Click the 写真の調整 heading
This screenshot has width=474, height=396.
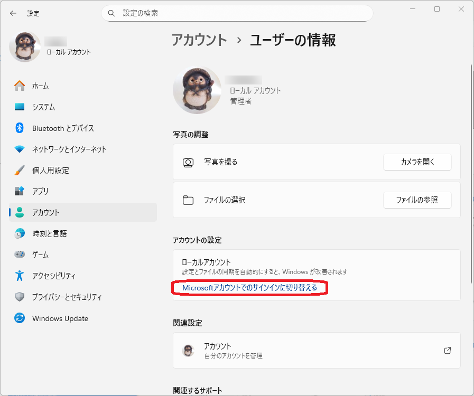(191, 135)
